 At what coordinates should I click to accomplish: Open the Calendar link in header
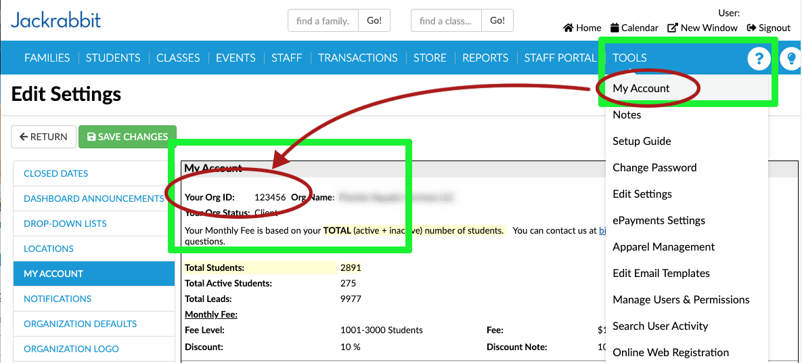pyautogui.click(x=634, y=28)
